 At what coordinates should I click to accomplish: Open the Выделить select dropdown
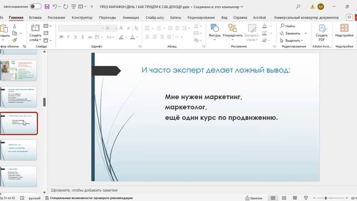[x=291, y=40]
